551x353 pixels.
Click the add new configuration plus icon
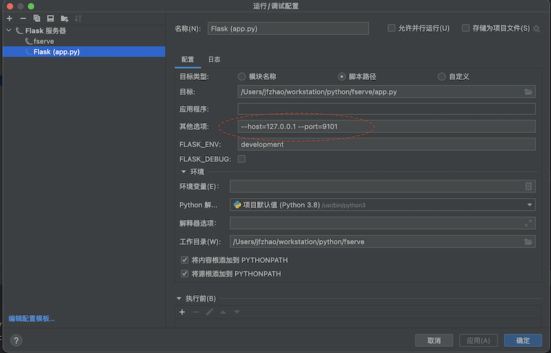click(x=9, y=18)
